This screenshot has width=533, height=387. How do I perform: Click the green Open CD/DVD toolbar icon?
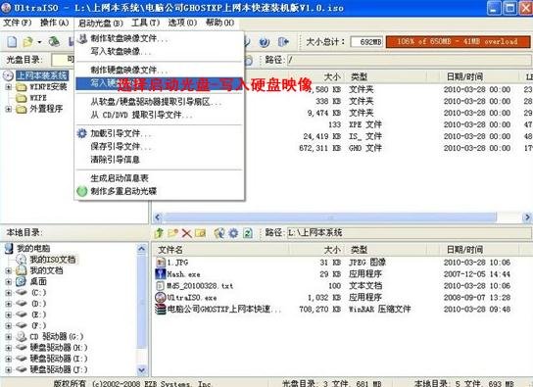(x=54, y=42)
